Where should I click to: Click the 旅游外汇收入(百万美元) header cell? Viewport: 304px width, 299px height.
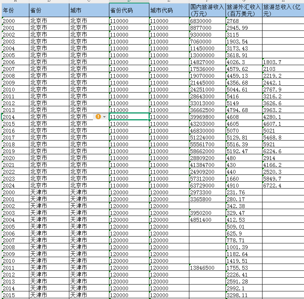click(x=243, y=10)
